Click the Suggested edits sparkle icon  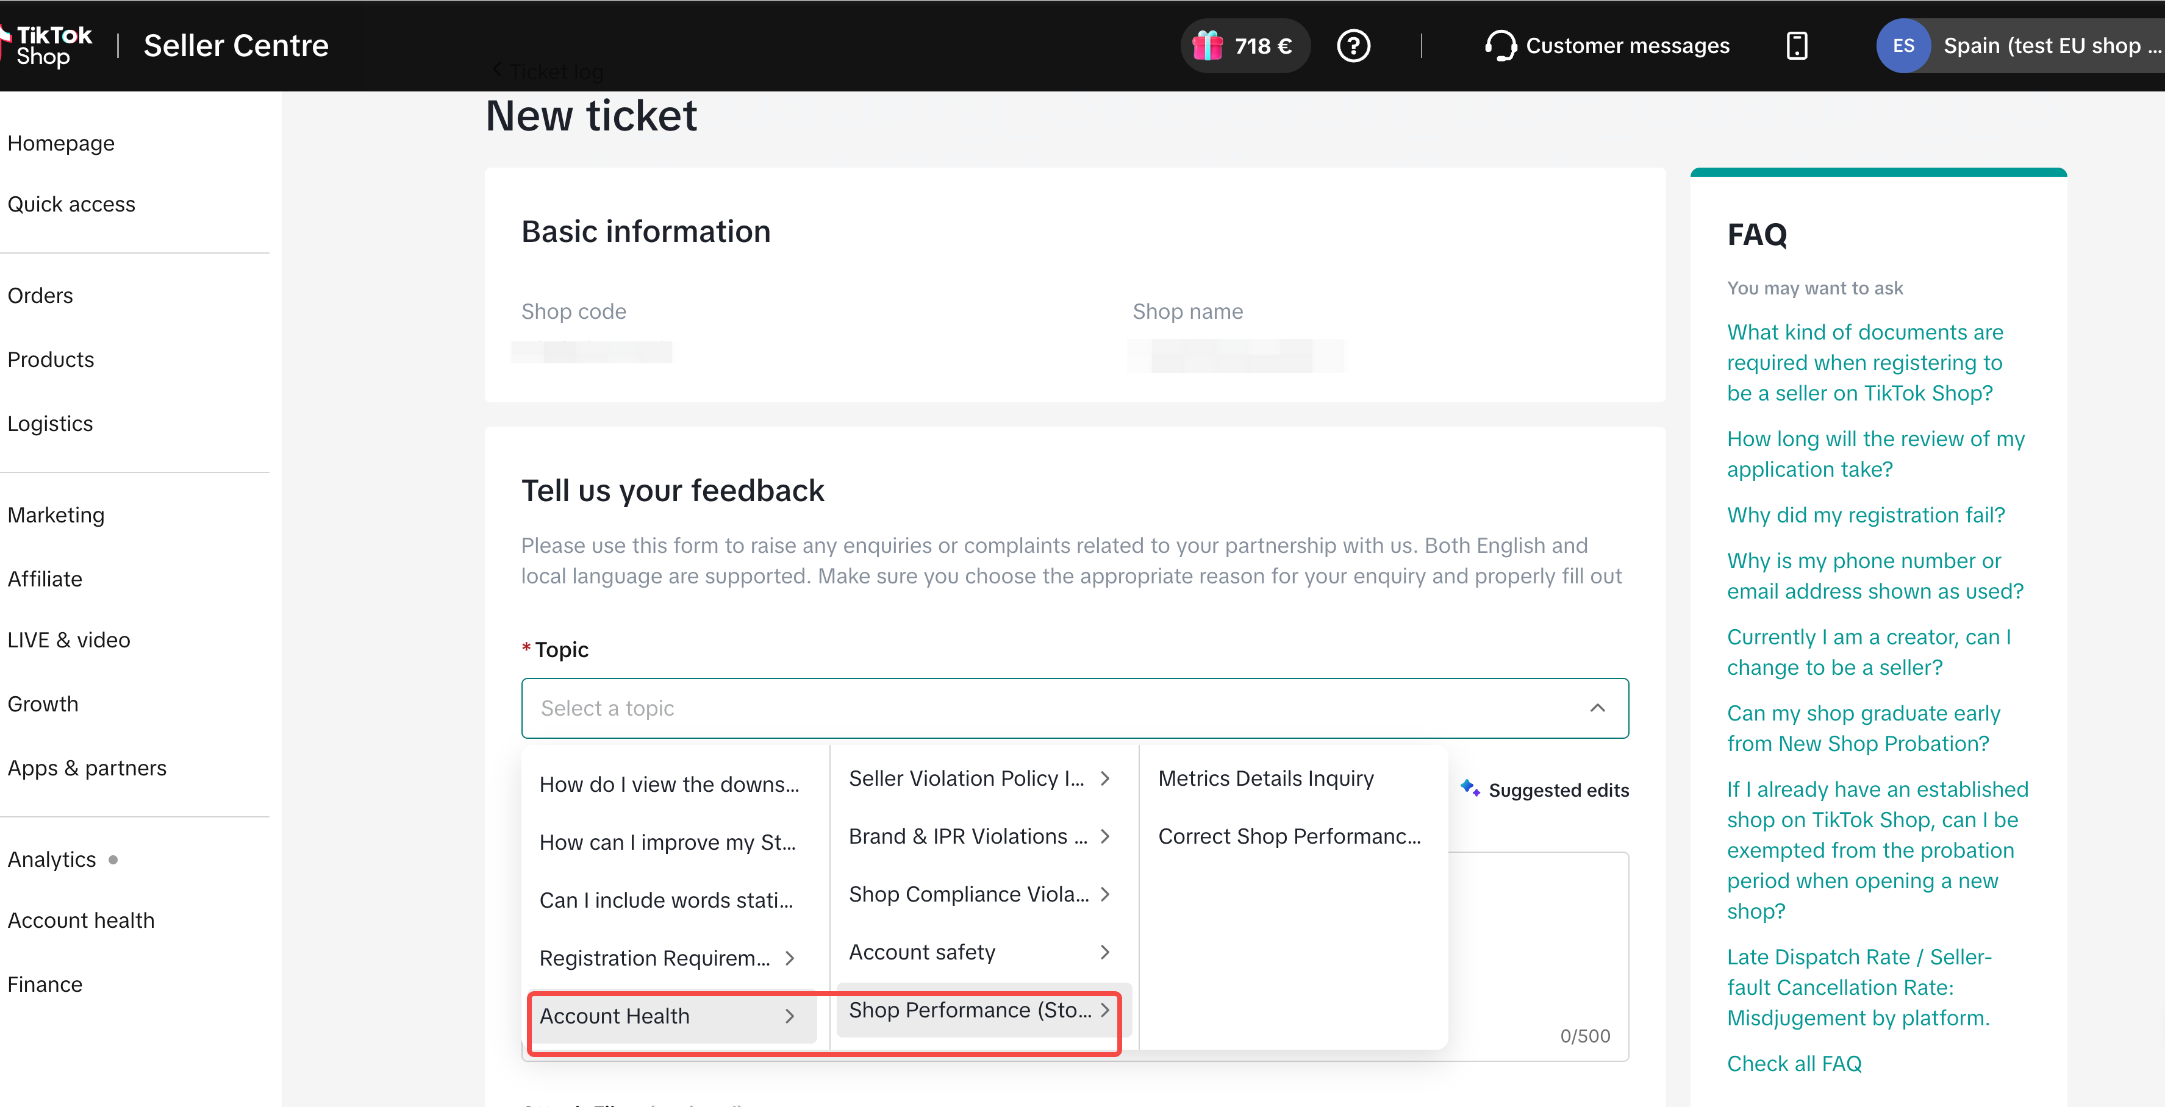pyautogui.click(x=1470, y=788)
